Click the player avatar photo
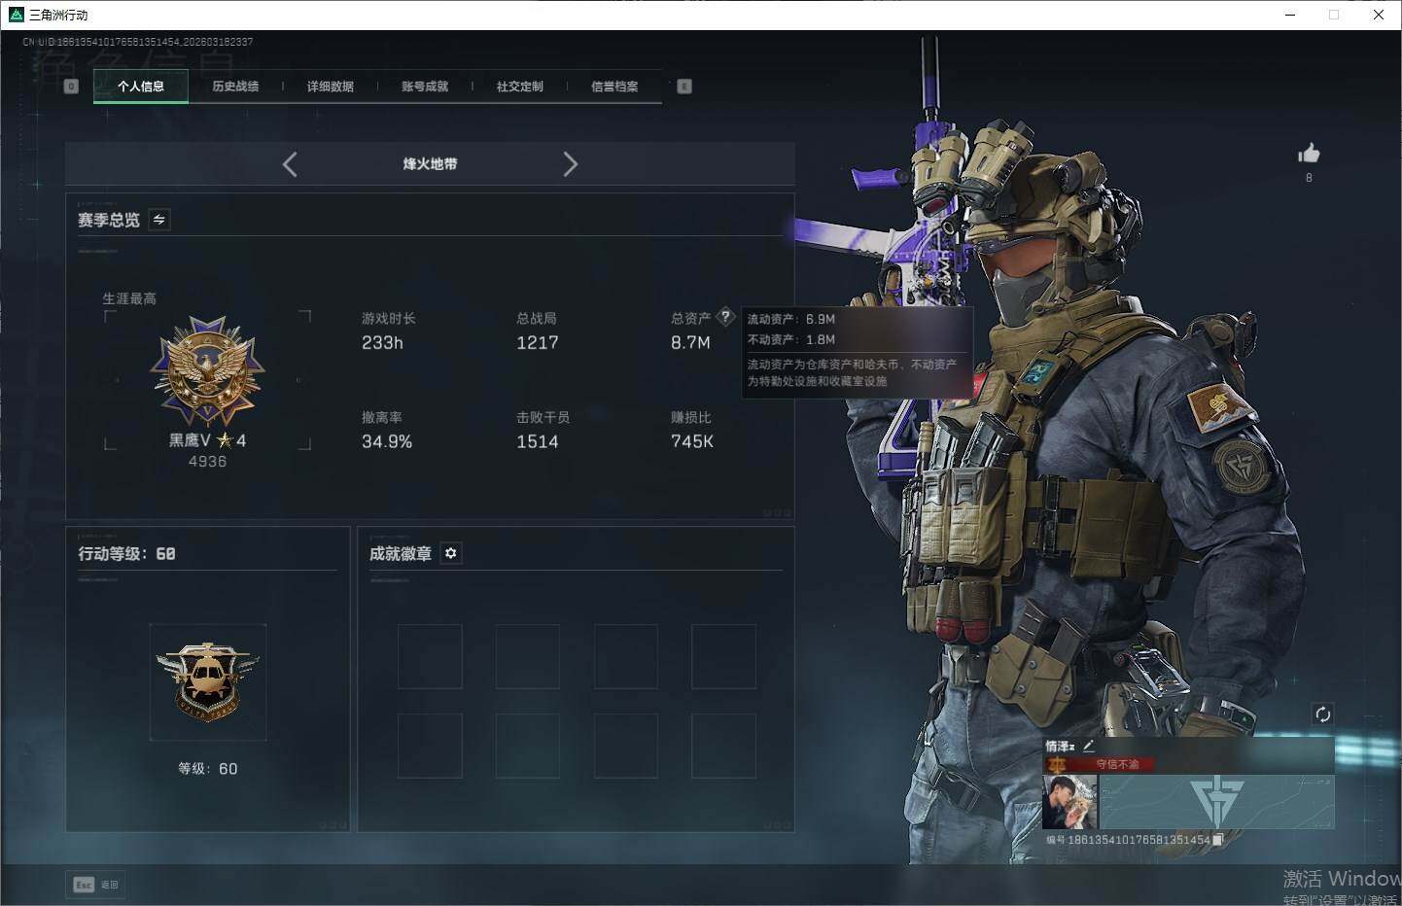 [1069, 802]
